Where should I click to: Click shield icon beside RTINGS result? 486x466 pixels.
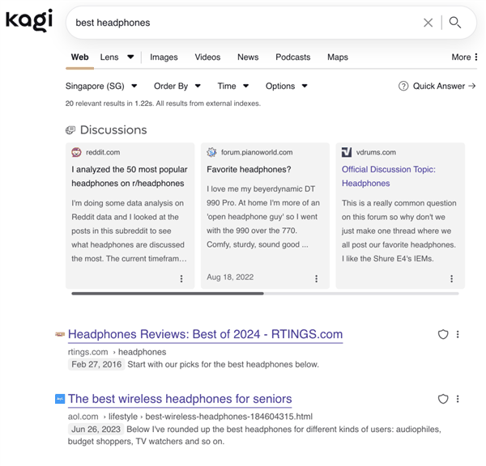point(443,334)
